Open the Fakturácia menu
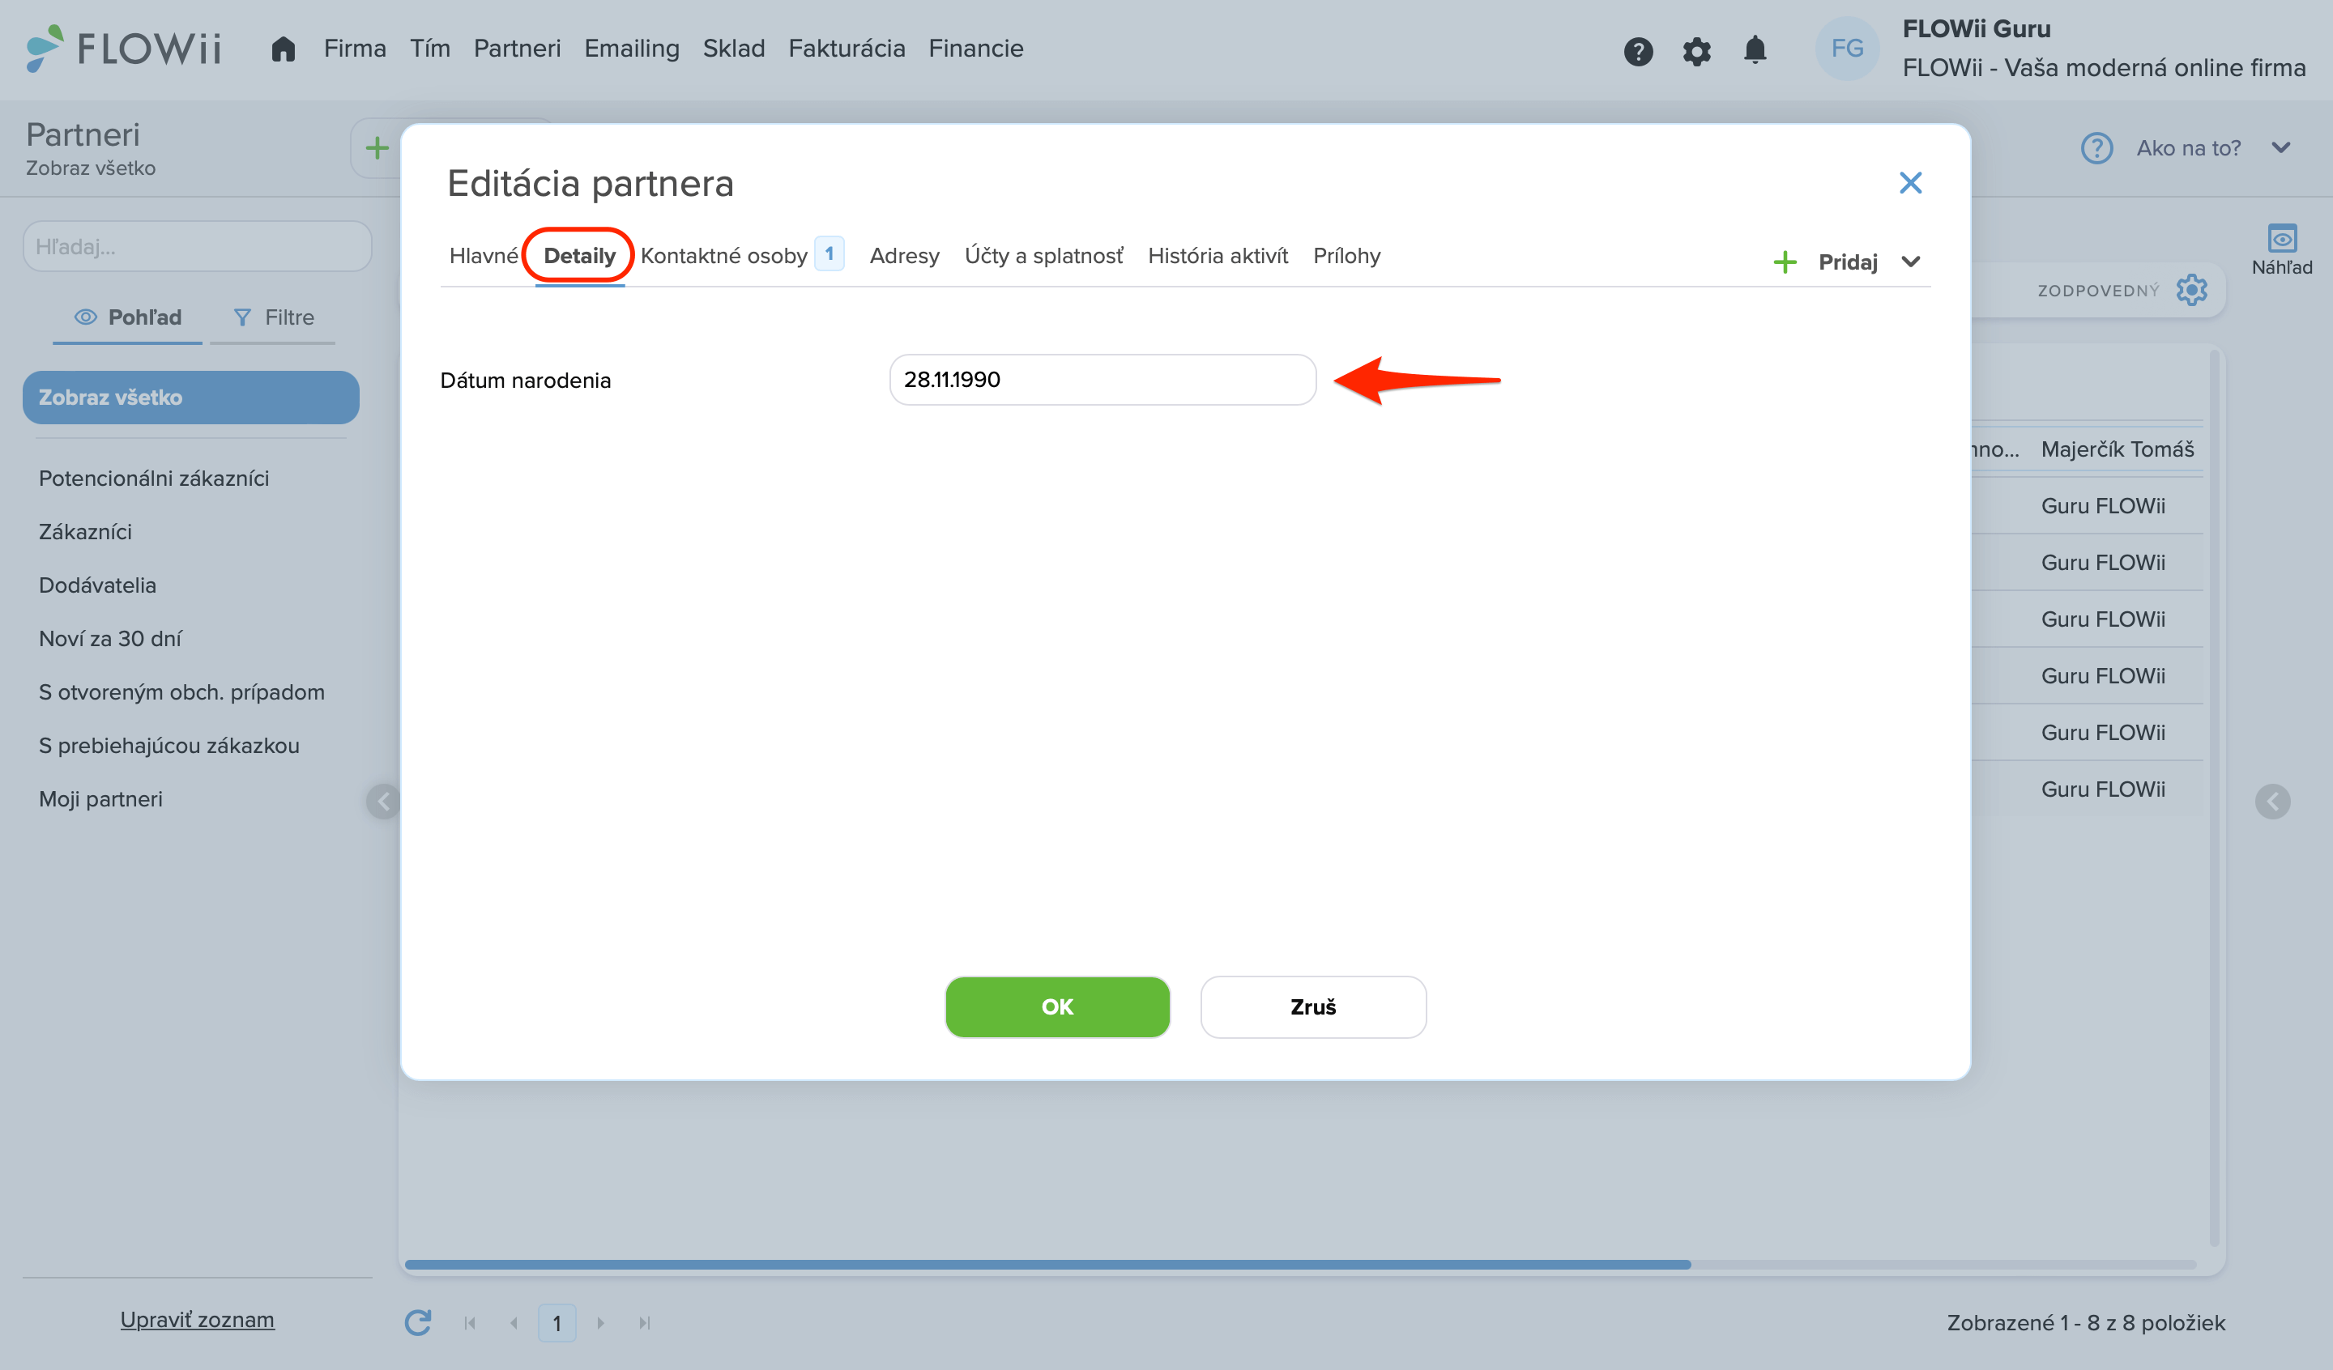This screenshot has width=2333, height=1370. point(847,48)
